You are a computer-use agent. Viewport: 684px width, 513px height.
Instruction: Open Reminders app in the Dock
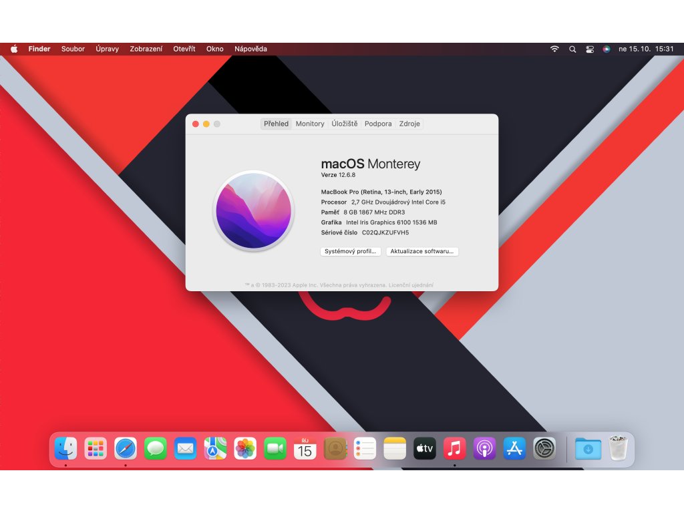[x=365, y=448]
